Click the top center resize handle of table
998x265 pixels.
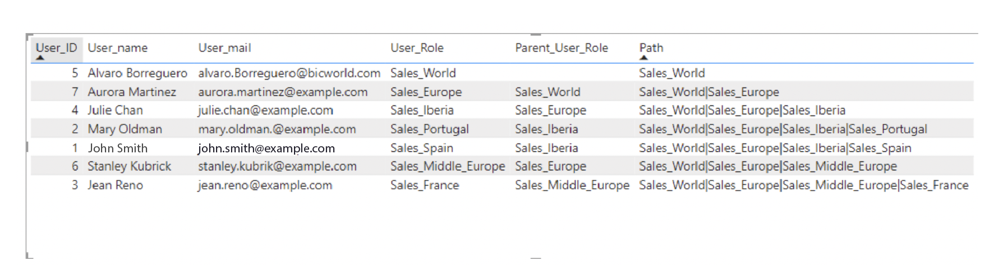pyautogui.click(x=536, y=34)
